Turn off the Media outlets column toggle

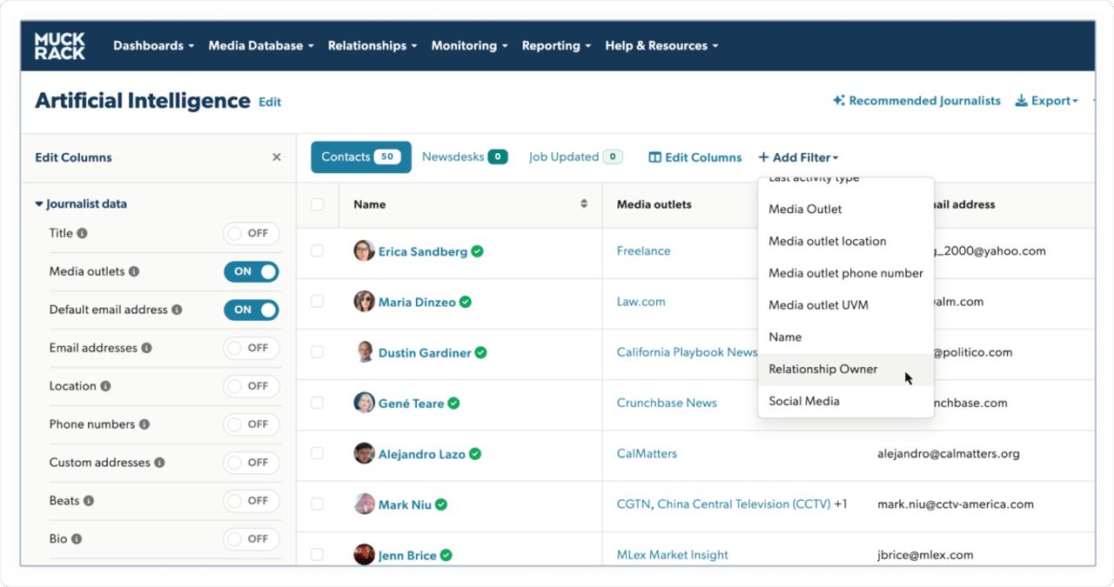point(252,271)
